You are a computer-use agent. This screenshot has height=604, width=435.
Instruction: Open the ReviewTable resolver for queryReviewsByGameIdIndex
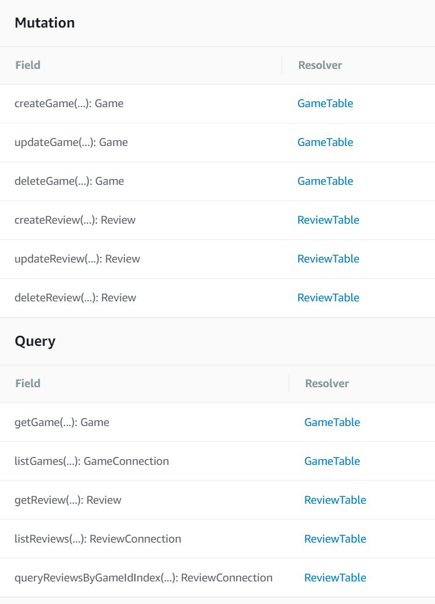pyautogui.click(x=335, y=578)
